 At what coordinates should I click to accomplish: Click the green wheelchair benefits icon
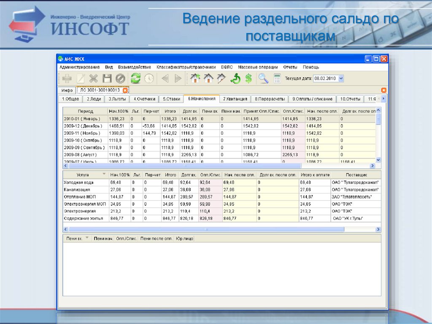235,79
